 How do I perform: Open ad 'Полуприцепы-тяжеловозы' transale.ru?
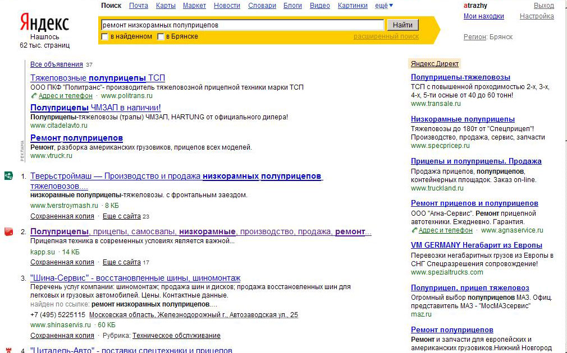[460, 77]
